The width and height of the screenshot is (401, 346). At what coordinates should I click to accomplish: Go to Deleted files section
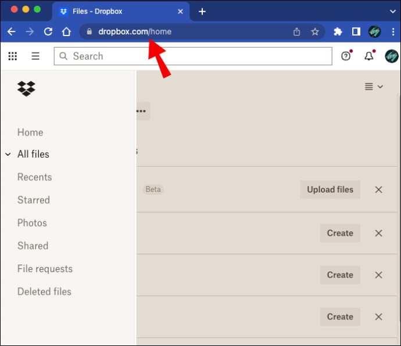point(44,292)
